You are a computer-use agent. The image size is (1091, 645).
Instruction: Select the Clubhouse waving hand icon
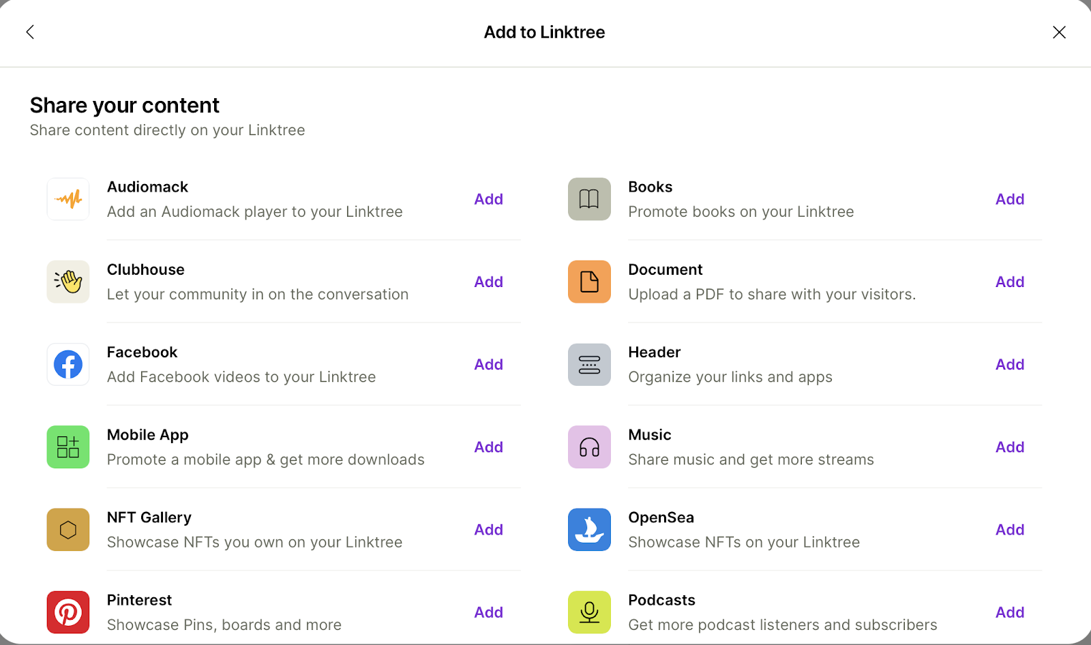coord(68,282)
